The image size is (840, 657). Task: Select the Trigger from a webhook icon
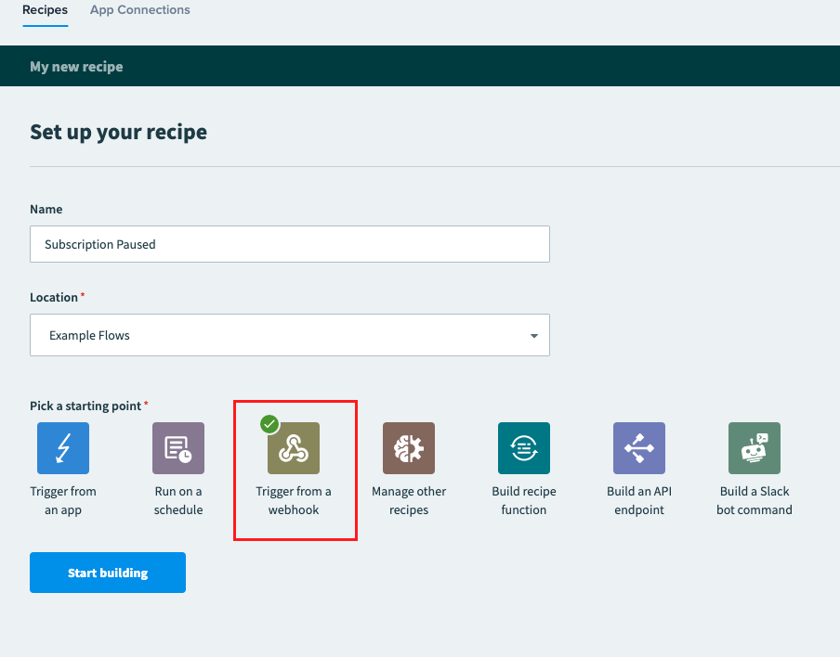[x=294, y=448]
